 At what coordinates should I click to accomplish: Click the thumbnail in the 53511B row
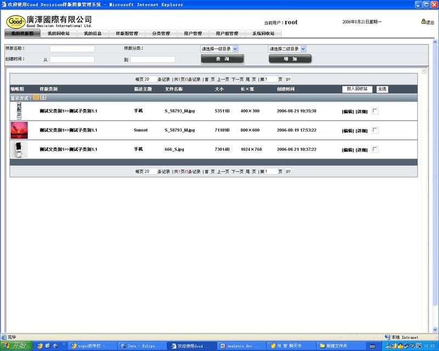click(x=19, y=111)
